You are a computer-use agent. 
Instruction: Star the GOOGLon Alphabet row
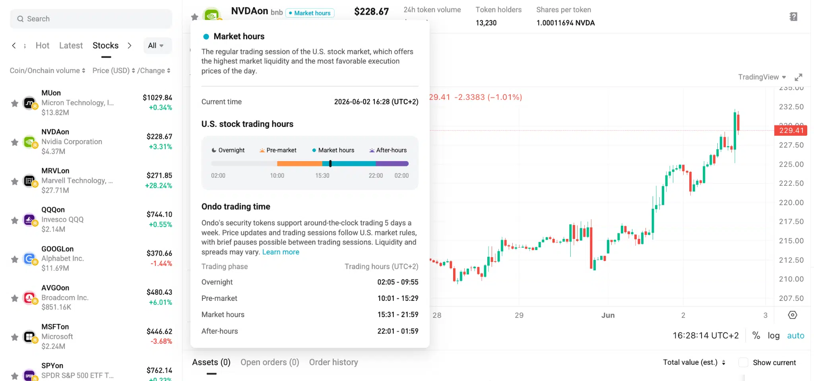click(x=15, y=259)
